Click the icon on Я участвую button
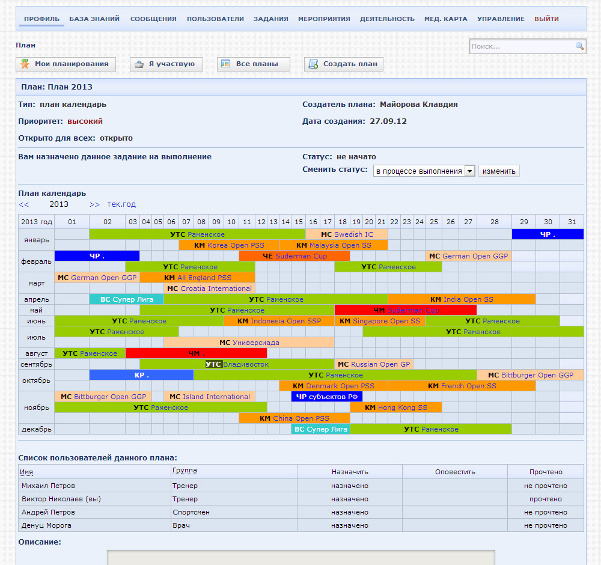 point(139,64)
